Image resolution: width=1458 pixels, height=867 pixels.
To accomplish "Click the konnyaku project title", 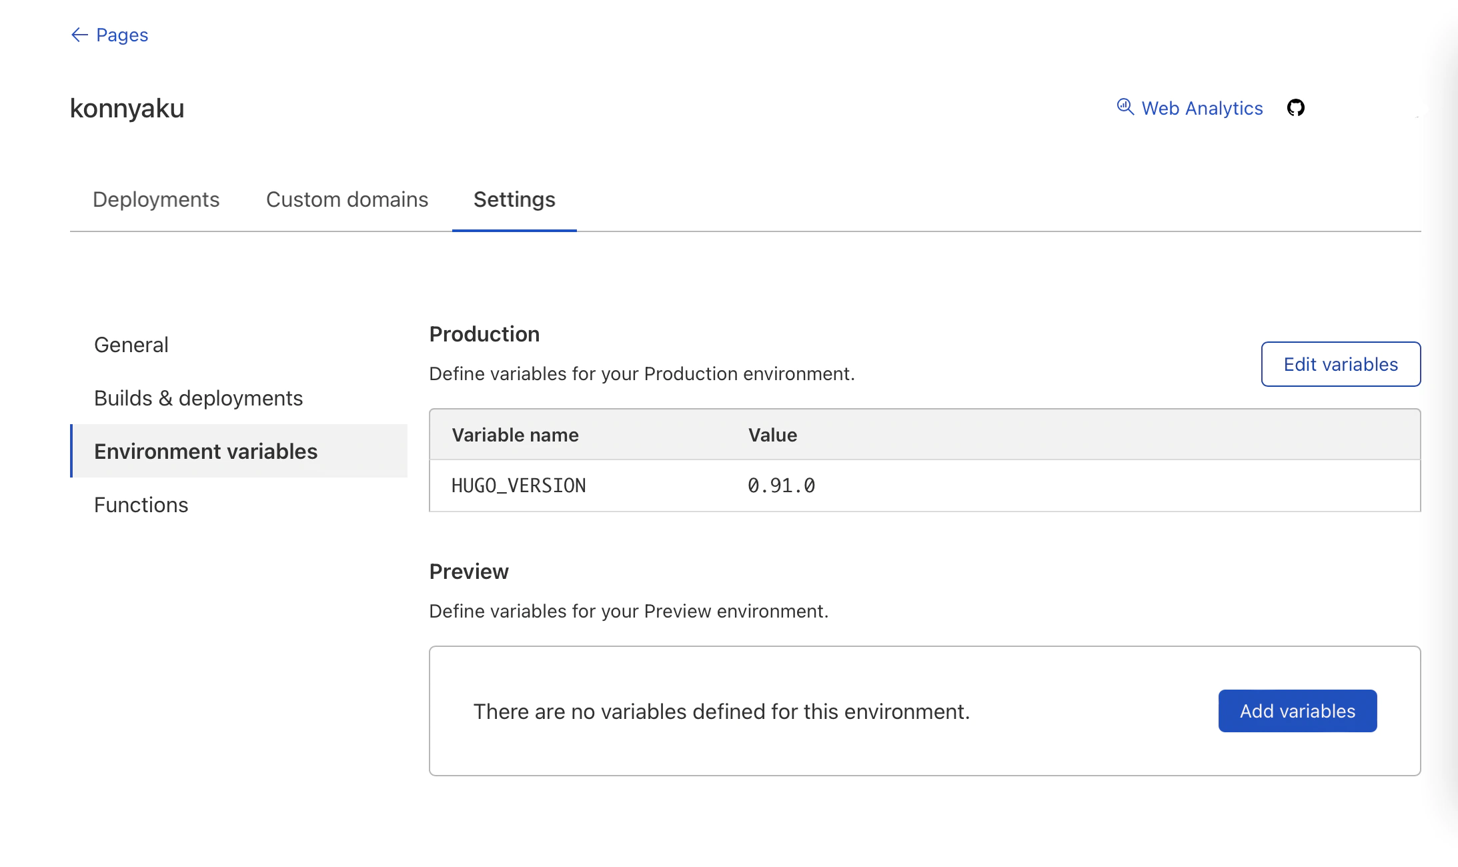I will (x=127, y=108).
